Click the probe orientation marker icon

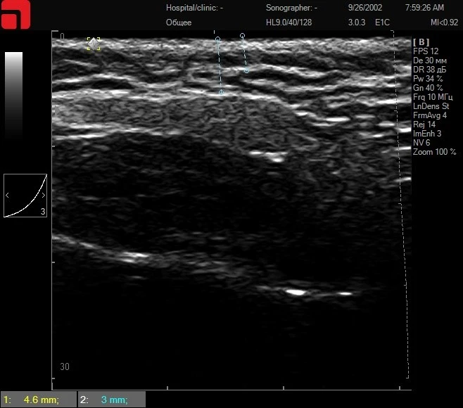94,44
